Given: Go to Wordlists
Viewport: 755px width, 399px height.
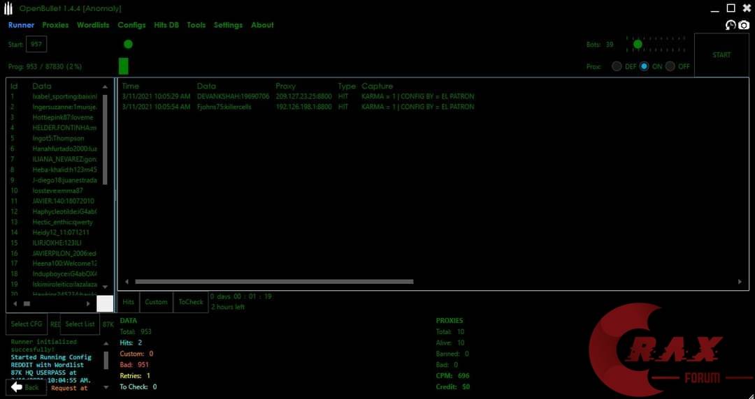Looking at the screenshot, I should tap(94, 25).
